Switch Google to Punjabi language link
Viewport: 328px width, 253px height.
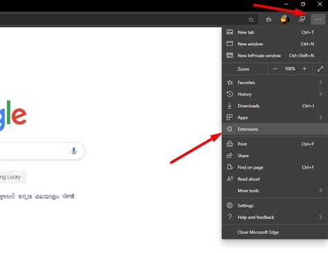click(69, 196)
